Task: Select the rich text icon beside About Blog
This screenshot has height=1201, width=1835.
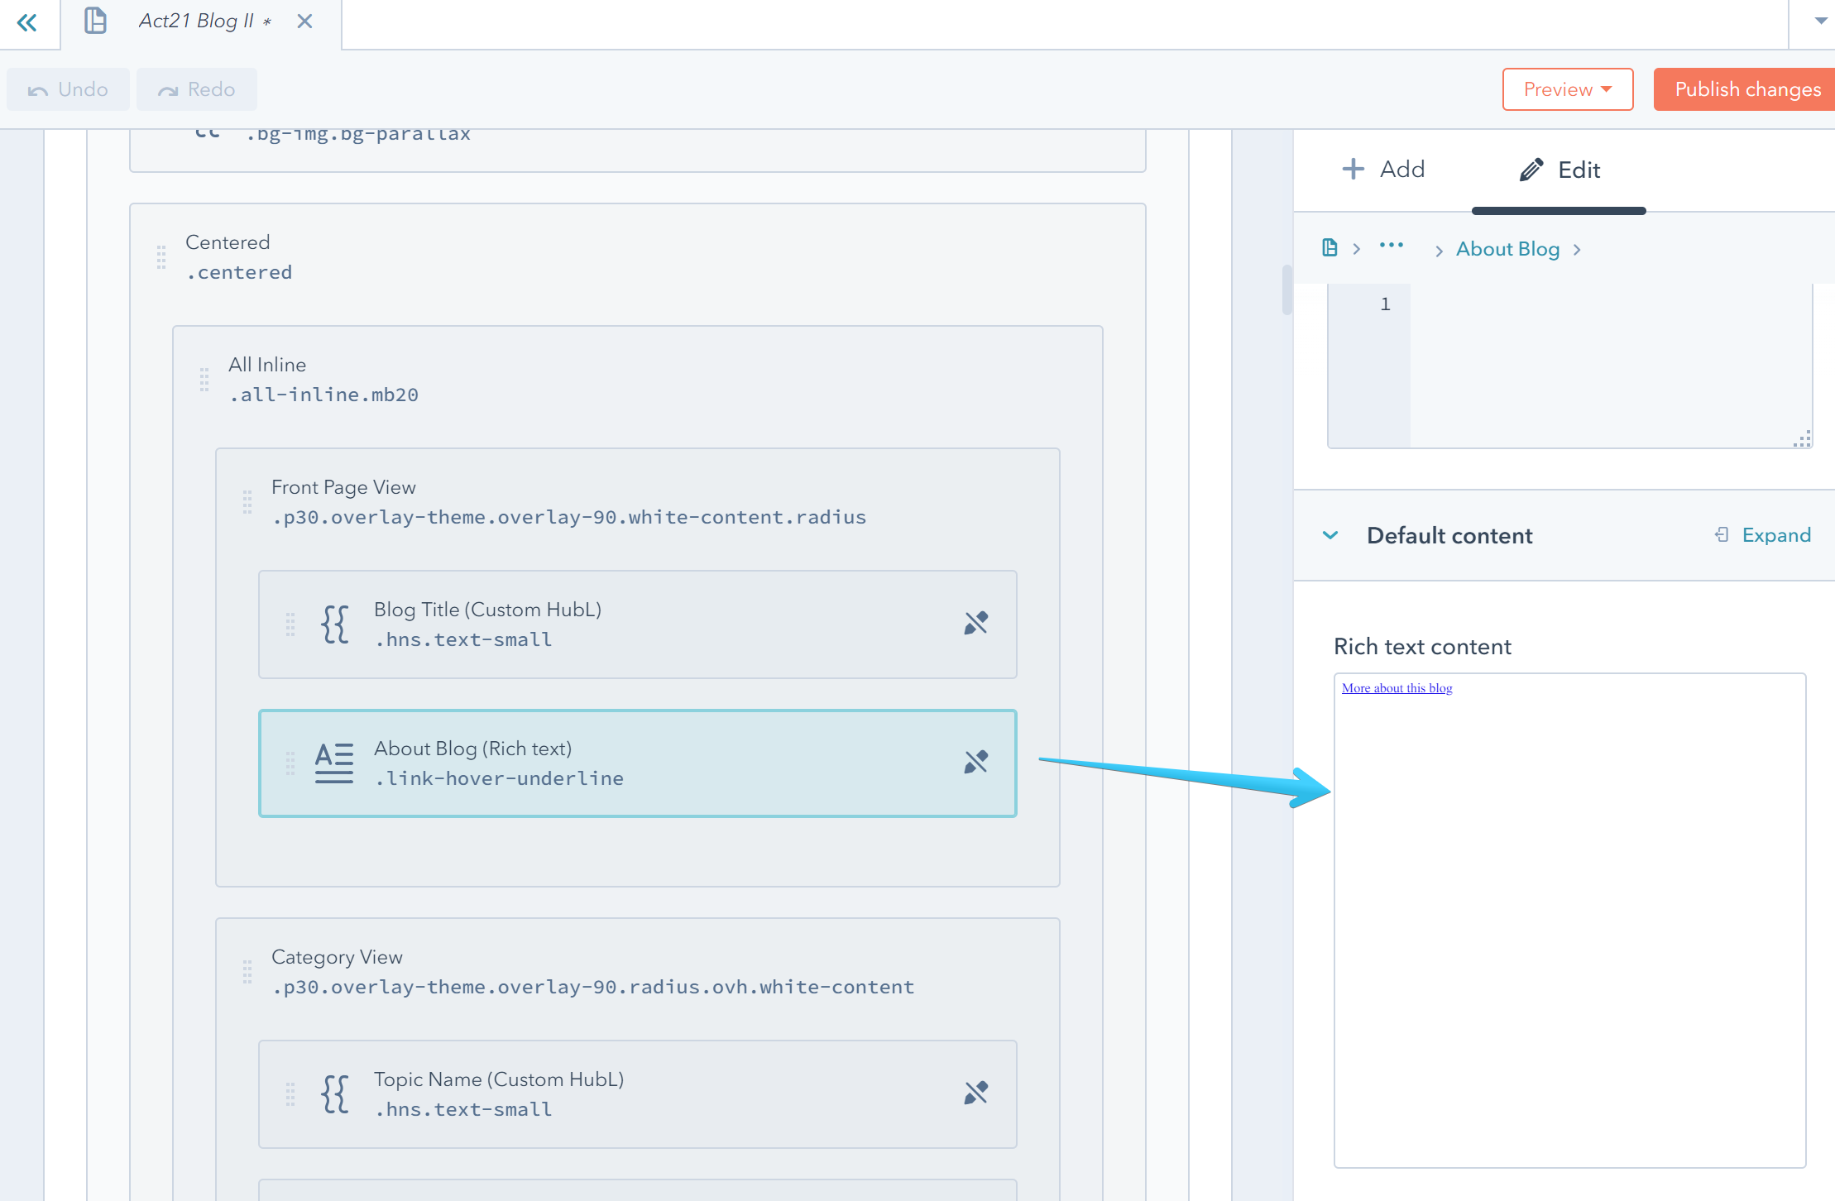Action: coord(333,763)
